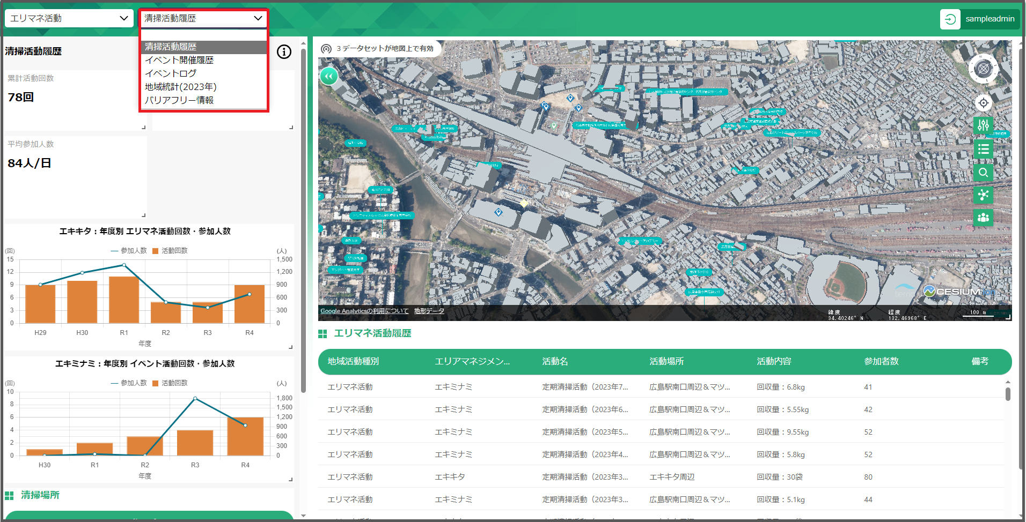Image resolution: width=1026 pixels, height=522 pixels.
Task: Click the 回収量：5.1kg cell
Action: pos(781,499)
